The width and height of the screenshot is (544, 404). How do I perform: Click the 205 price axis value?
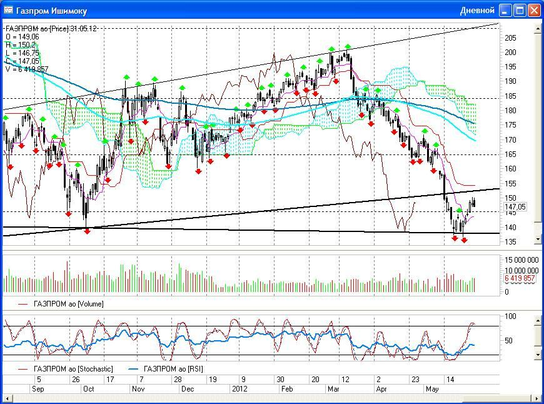click(x=510, y=38)
